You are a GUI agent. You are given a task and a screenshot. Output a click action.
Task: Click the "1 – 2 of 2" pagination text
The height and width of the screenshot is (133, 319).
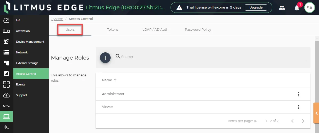[x=272, y=121]
